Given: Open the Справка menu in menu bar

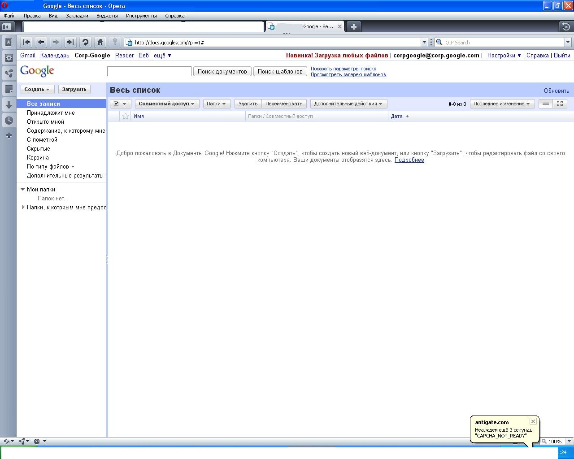Looking at the screenshot, I should pos(174,16).
